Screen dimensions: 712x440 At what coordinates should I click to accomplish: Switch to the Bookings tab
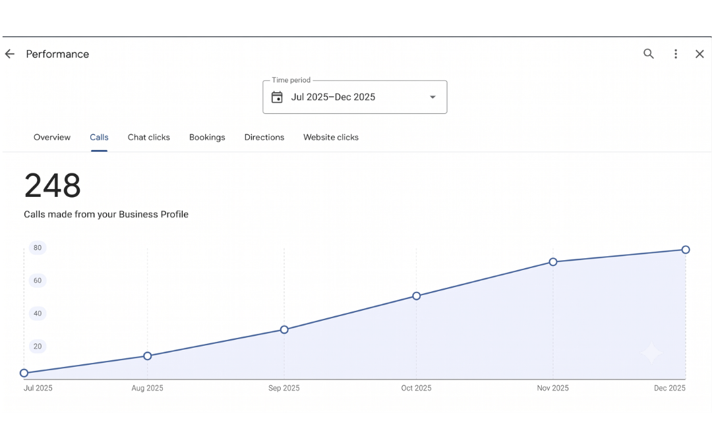[x=207, y=138]
